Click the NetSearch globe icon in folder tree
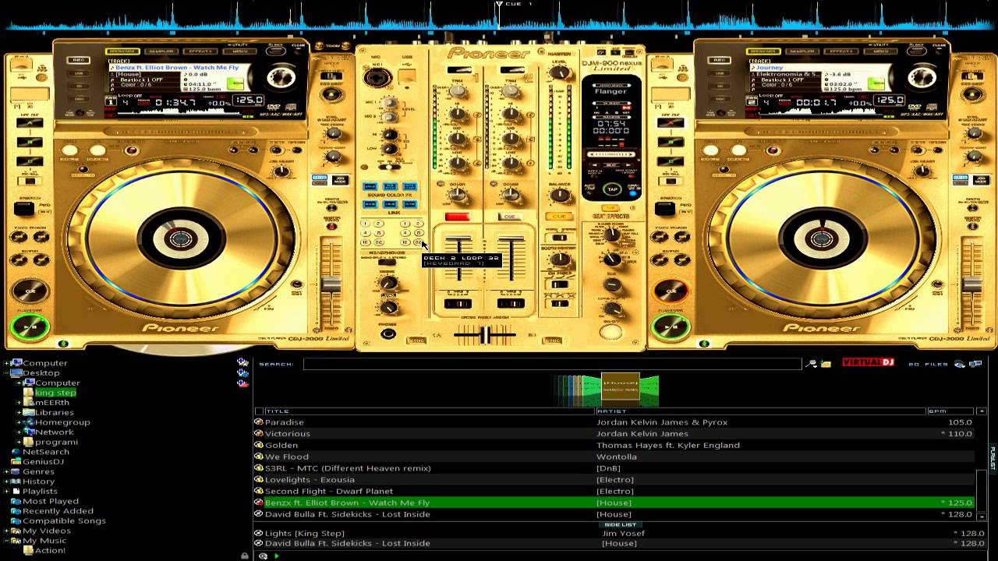 tap(16, 452)
